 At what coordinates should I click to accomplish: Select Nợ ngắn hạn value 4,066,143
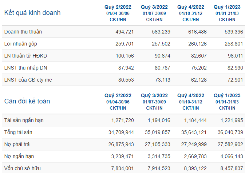(x=232, y=157)
